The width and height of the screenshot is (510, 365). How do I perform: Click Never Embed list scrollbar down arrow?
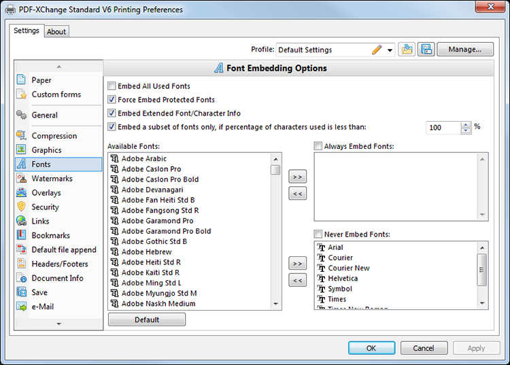(482, 303)
